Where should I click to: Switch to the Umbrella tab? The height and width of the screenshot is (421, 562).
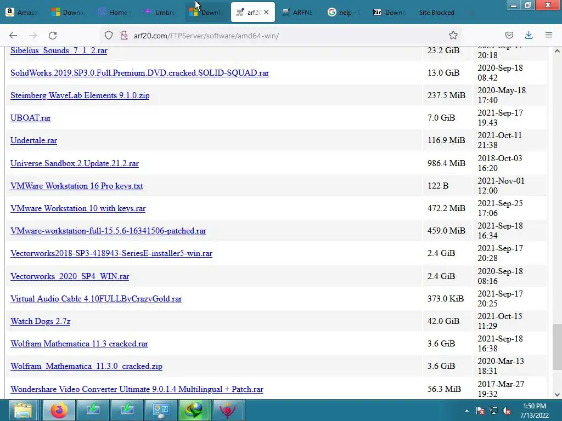coord(161,12)
